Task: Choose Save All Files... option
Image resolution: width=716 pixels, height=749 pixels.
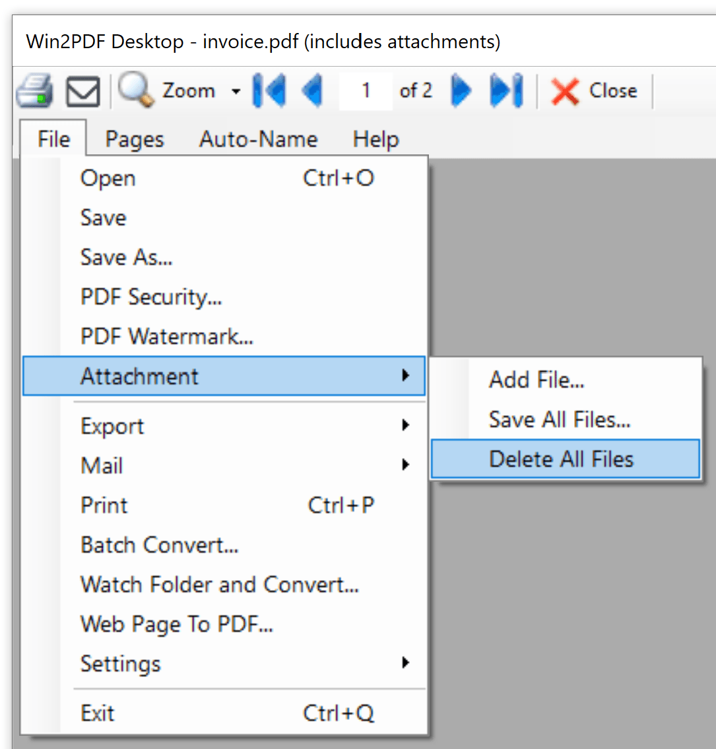Action: (560, 419)
